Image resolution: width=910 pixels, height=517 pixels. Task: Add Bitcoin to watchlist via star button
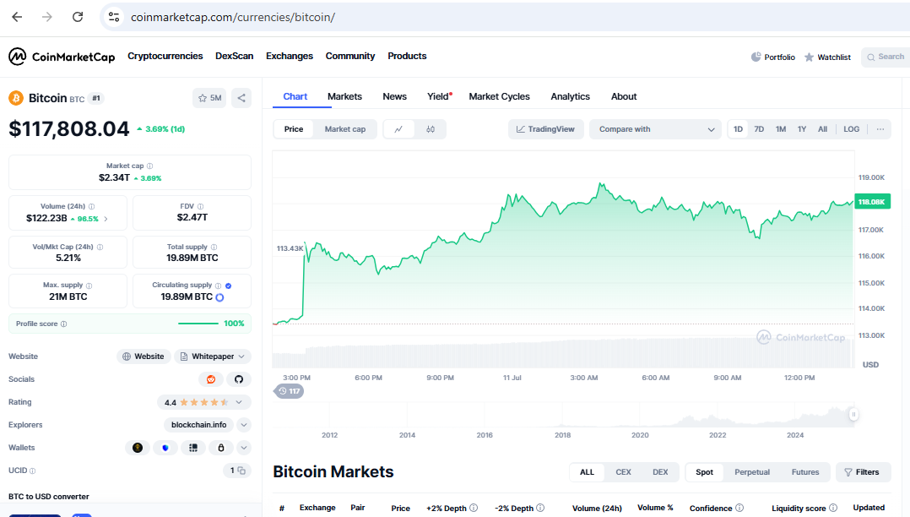pyautogui.click(x=209, y=98)
